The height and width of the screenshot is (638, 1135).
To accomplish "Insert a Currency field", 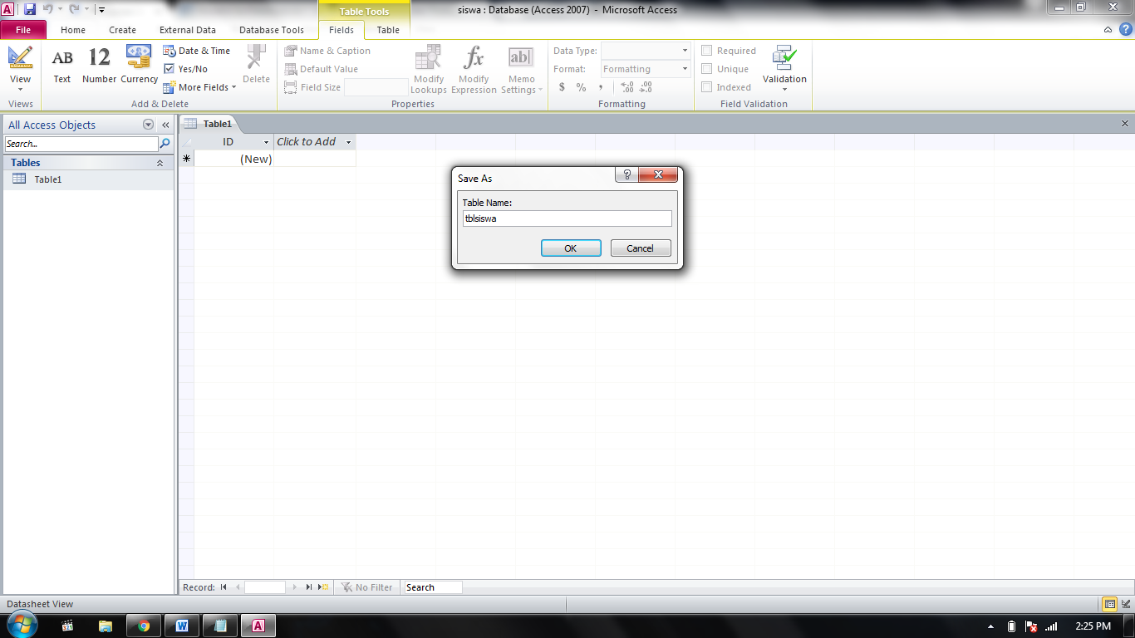I will tap(138, 66).
